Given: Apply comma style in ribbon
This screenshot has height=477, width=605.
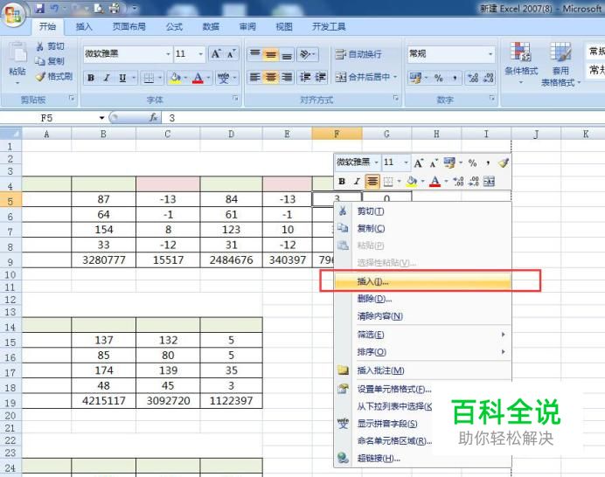Looking at the screenshot, I should [x=455, y=78].
